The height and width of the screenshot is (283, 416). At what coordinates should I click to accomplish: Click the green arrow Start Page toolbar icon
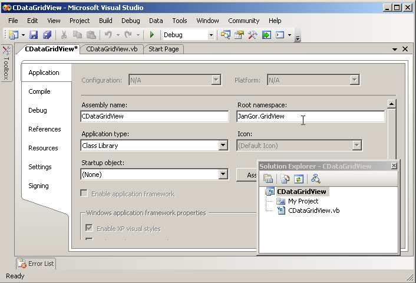tap(266, 35)
